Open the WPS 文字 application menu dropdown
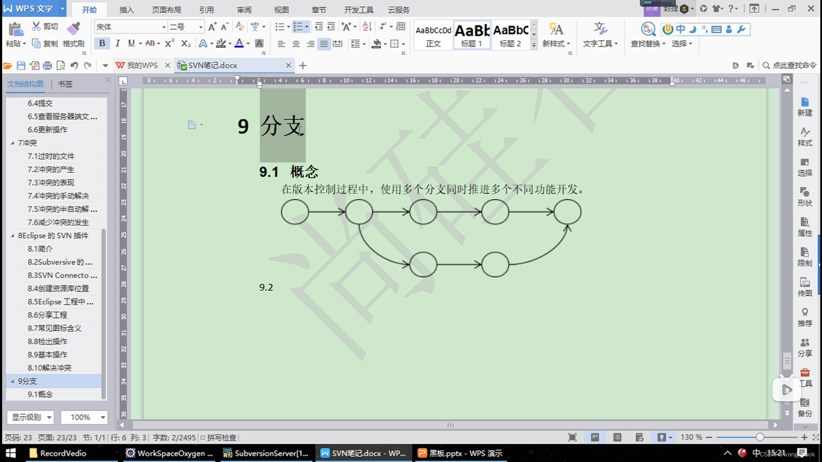 point(63,9)
